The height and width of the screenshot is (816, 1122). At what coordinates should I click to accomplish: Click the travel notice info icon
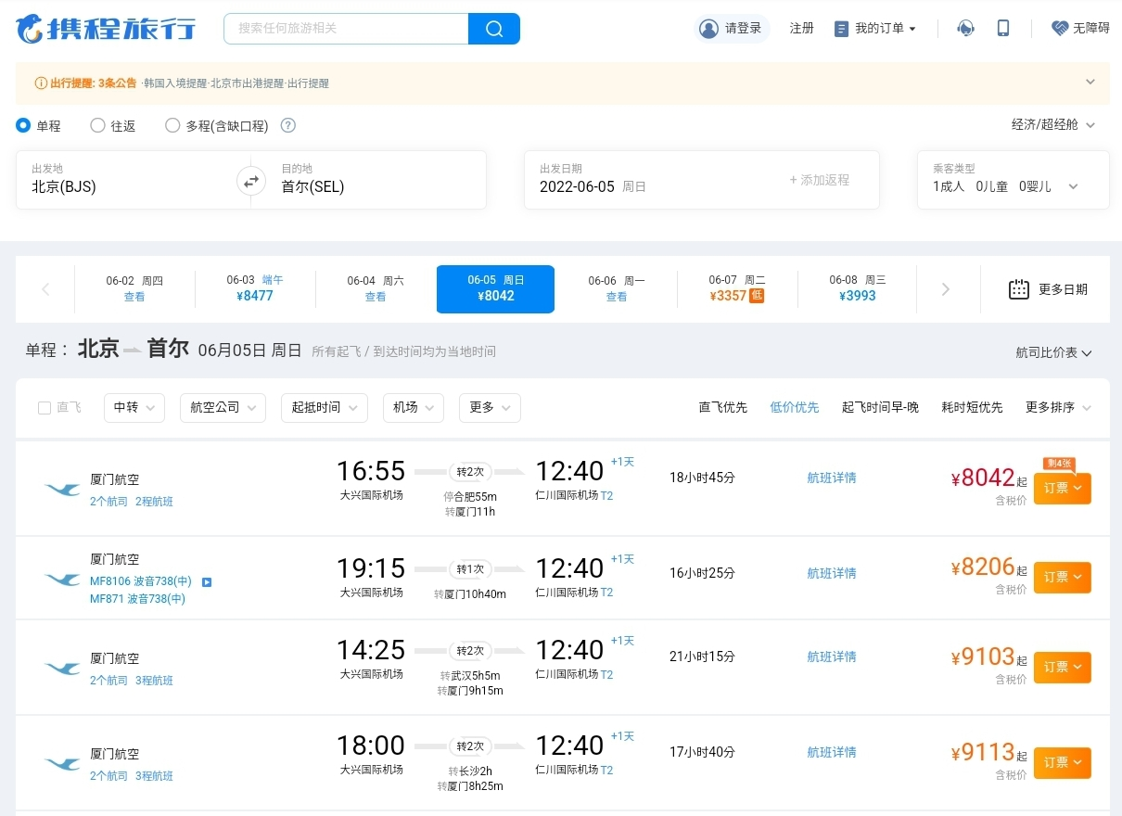(41, 83)
